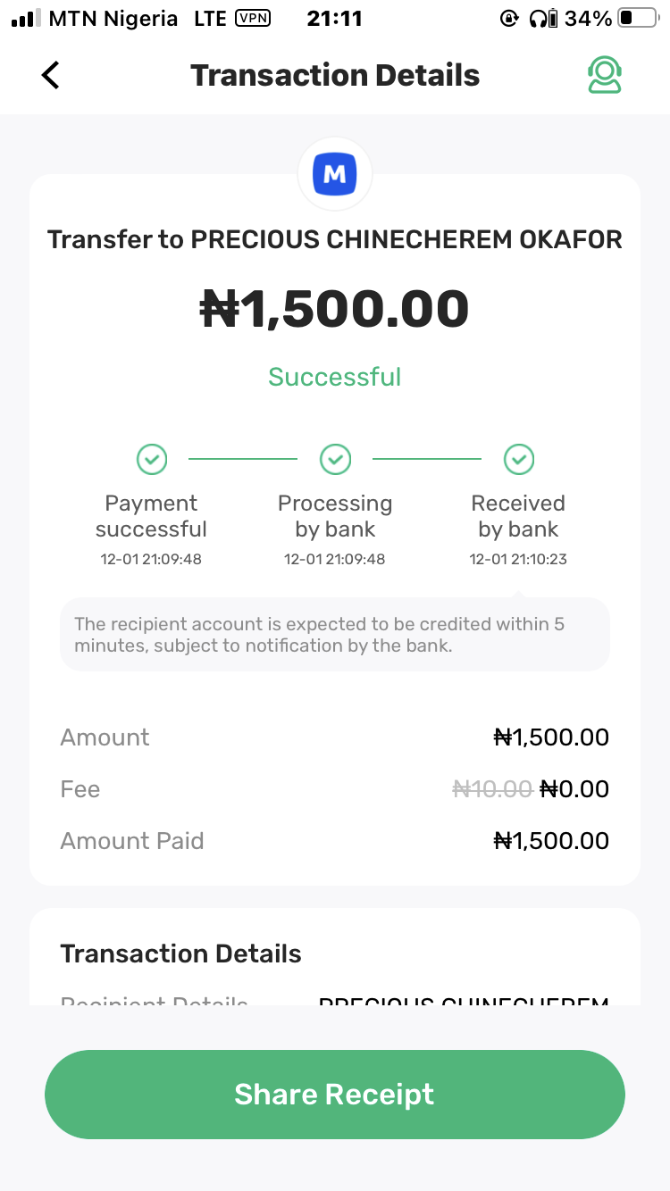Tap the battery icon in status bar
670x1191 pixels.
click(637, 19)
